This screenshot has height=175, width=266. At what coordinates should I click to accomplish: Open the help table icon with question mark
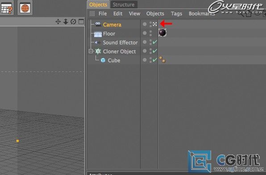(x=7, y=8)
